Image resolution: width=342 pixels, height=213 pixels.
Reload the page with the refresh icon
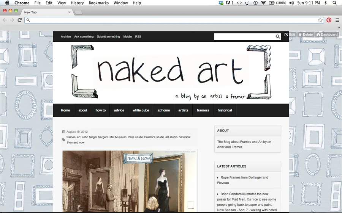(x=20, y=20)
